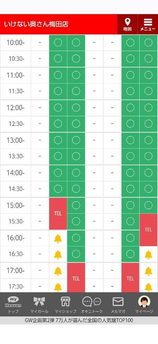This screenshot has height=344, width=158.
Task: Click the last-column TEL cell spanning 15:30
Action: point(148,230)
